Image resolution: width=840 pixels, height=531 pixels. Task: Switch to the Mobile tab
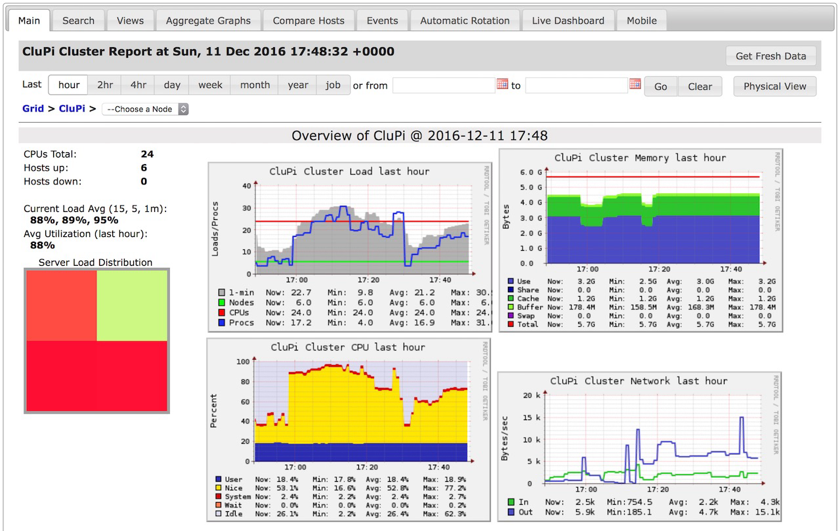point(642,20)
